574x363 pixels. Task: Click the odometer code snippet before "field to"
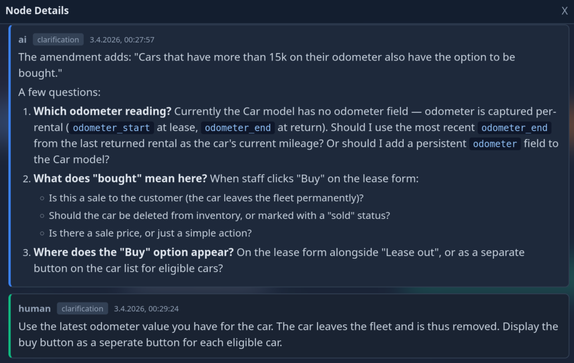tap(494, 144)
